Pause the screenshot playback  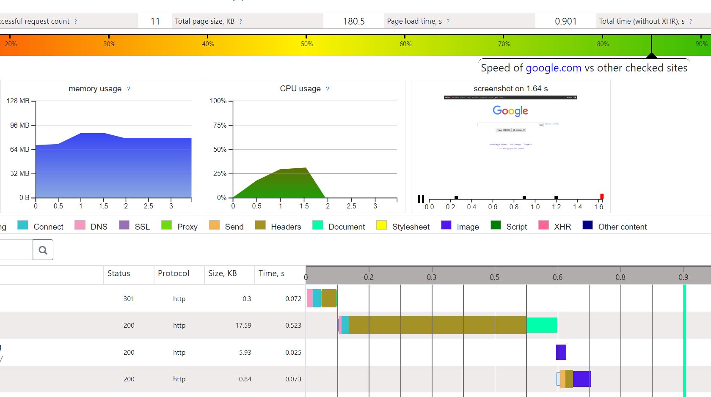tap(421, 199)
